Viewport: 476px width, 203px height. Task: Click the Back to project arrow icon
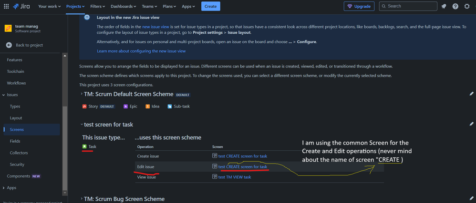coord(9,45)
